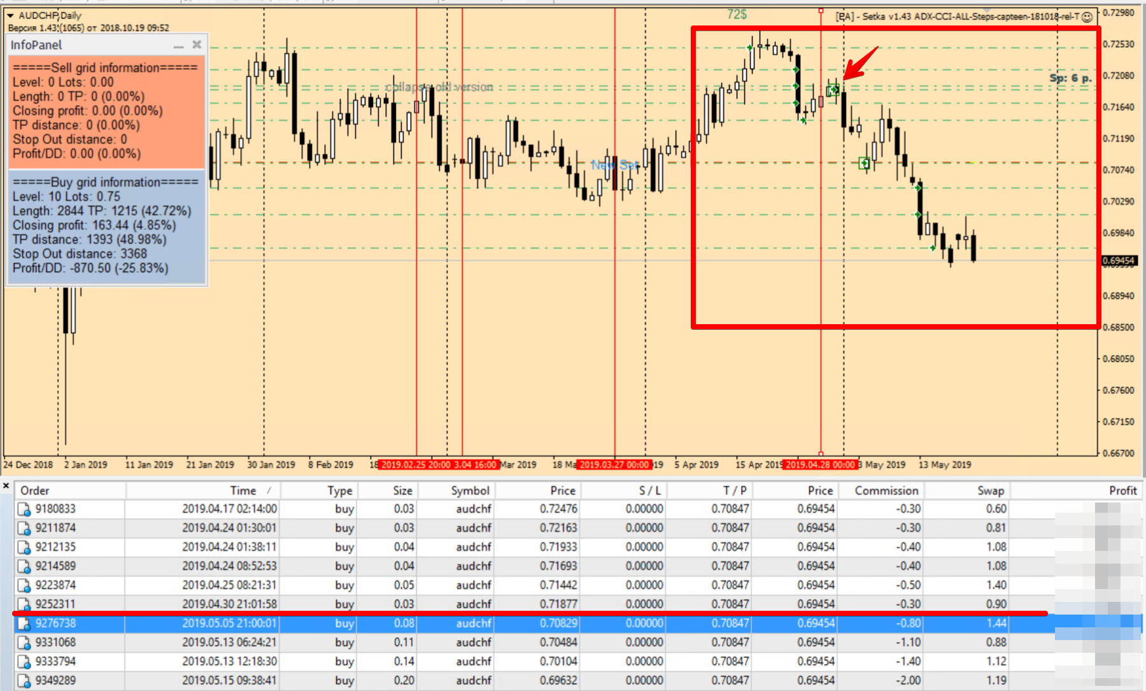Image resolution: width=1146 pixels, height=691 pixels.
Task: Click Closing profit: 163.44 (4.85%) line
Action: (x=94, y=225)
